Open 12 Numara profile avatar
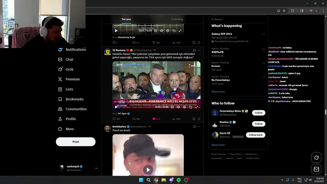This screenshot has width=327, height=184. [108, 52]
